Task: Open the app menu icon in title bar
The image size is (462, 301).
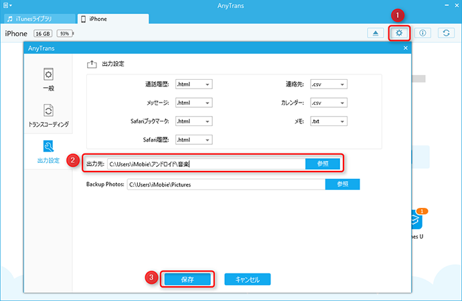Action: [7, 5]
